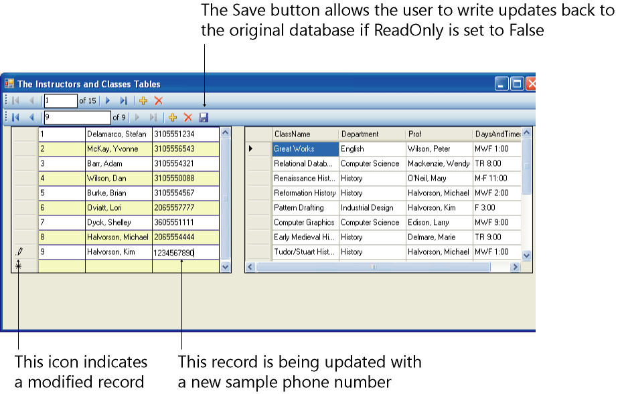Click the phone cell containing 1234567890

click(185, 252)
